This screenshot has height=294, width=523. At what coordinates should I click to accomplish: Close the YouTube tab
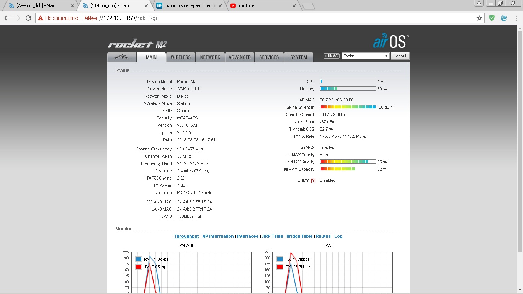[294, 6]
